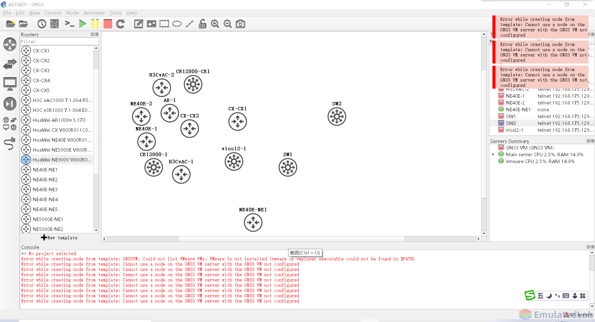Select the Draw an ellipse tool
Image resolution: width=595 pixels, height=322 pixels.
click(177, 24)
